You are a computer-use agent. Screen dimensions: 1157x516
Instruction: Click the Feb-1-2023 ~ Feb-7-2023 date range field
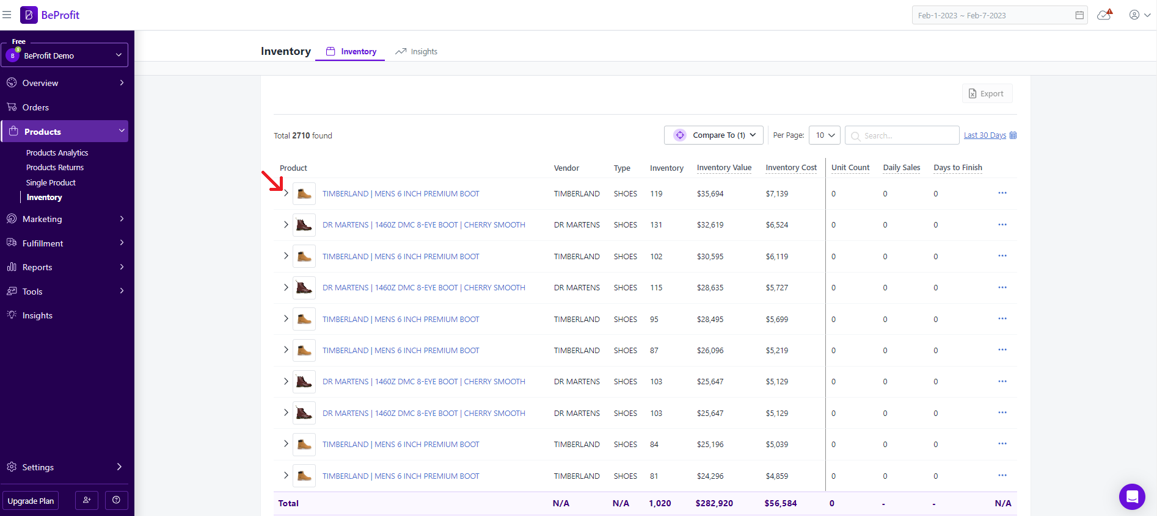[999, 15]
